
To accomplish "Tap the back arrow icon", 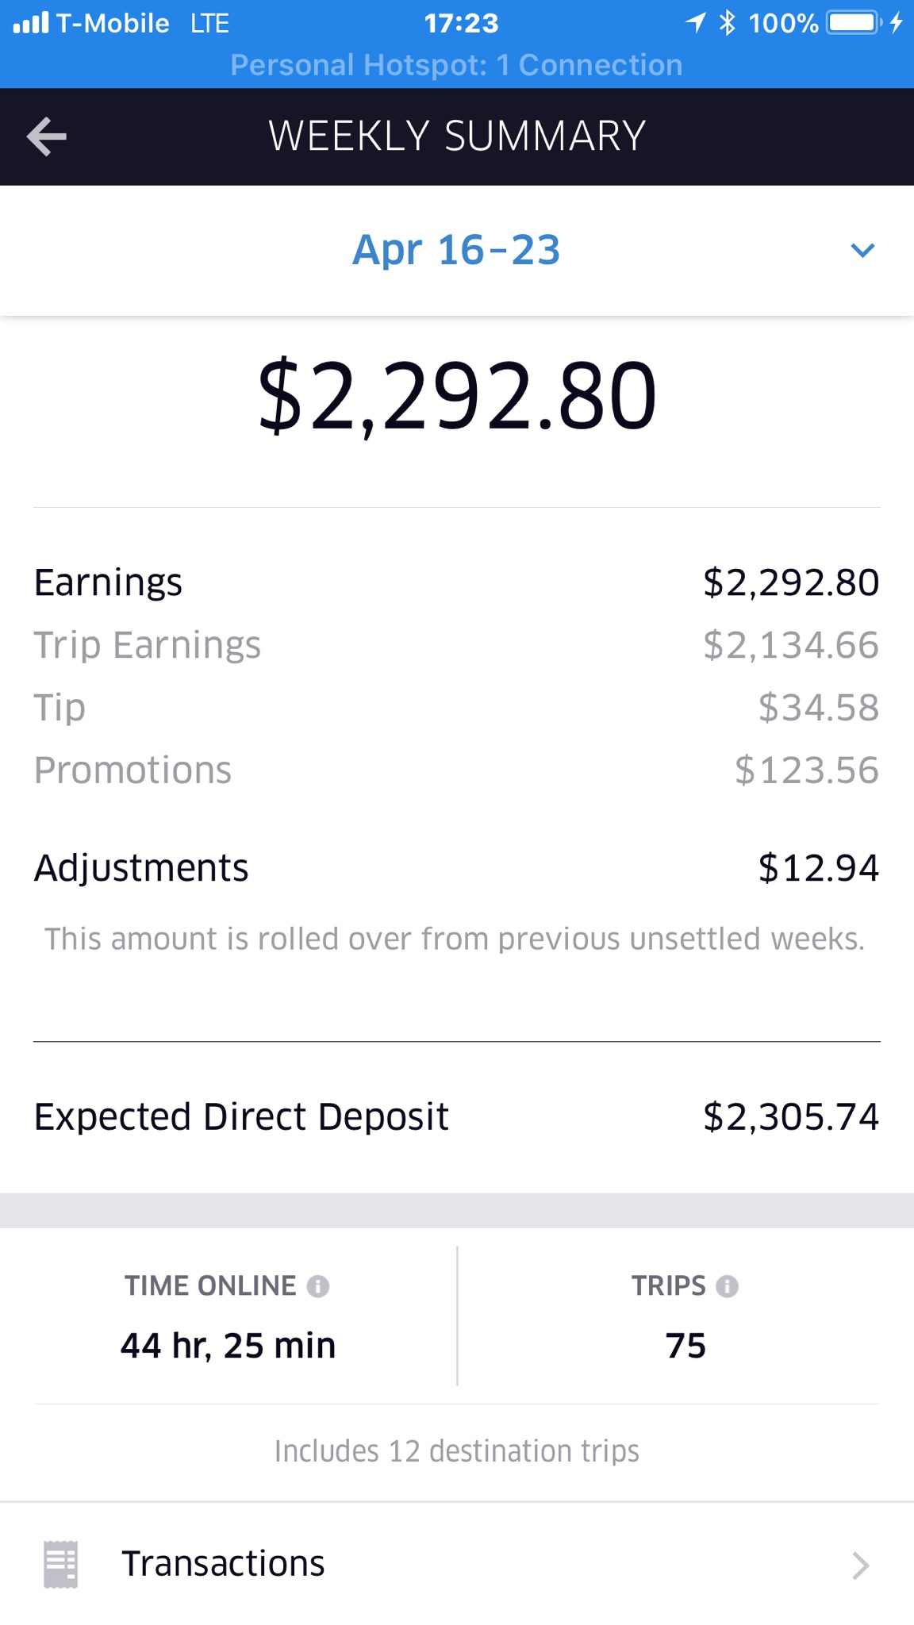I will pyautogui.click(x=47, y=136).
